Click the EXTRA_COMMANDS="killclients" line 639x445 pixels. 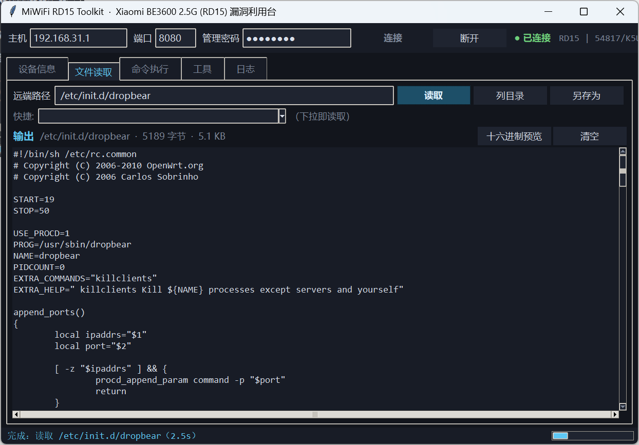coord(85,278)
